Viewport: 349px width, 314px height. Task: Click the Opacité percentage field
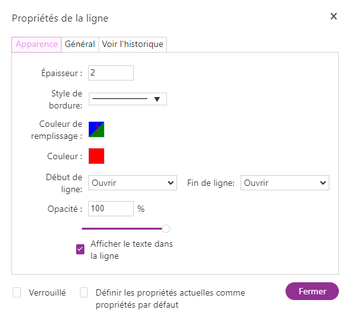click(111, 209)
